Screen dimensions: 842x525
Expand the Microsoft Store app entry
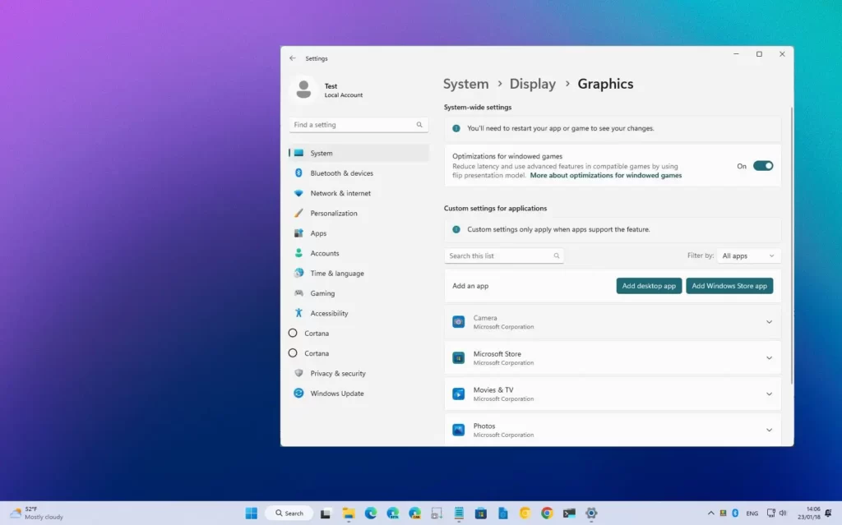click(769, 358)
